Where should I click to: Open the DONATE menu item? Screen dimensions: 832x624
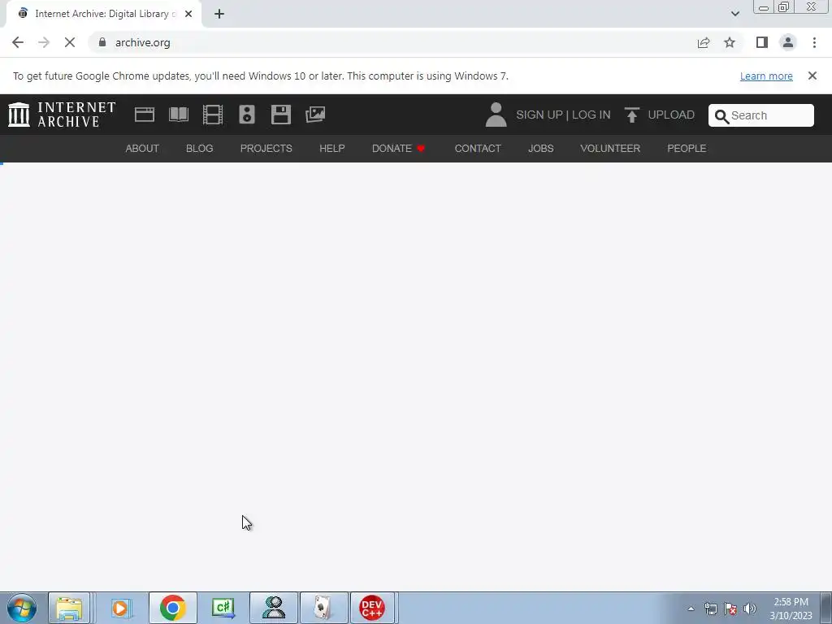(x=398, y=149)
